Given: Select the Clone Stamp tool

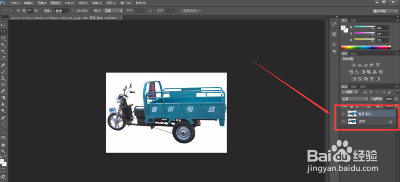Looking at the screenshot, I should coord(3,78).
